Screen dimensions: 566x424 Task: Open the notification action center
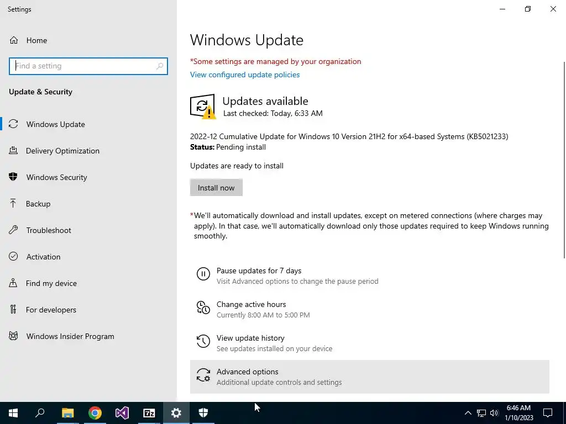click(x=548, y=413)
